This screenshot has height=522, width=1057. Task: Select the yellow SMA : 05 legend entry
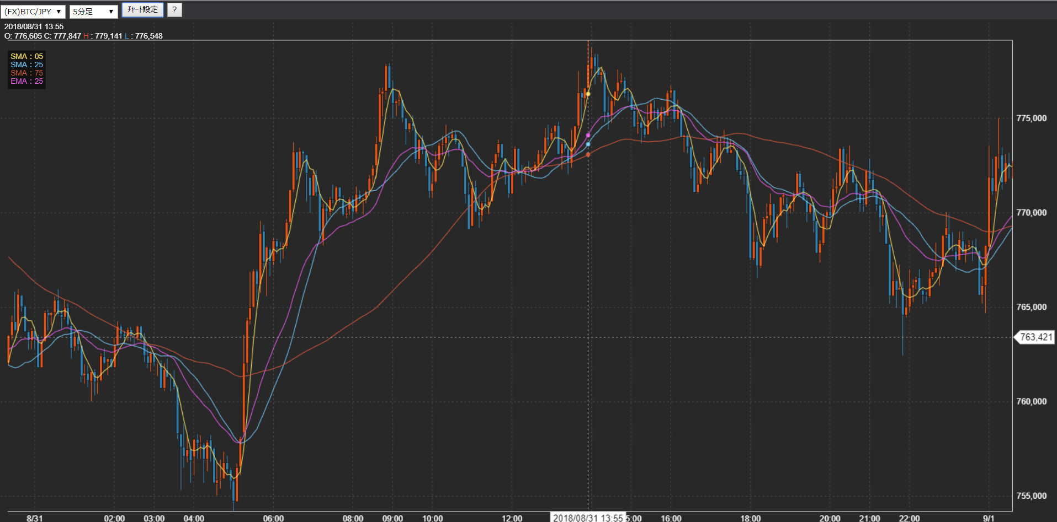click(26, 56)
